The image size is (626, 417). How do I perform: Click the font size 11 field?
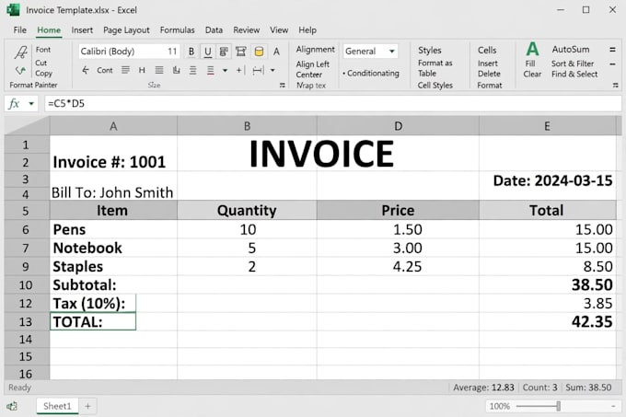pos(172,52)
